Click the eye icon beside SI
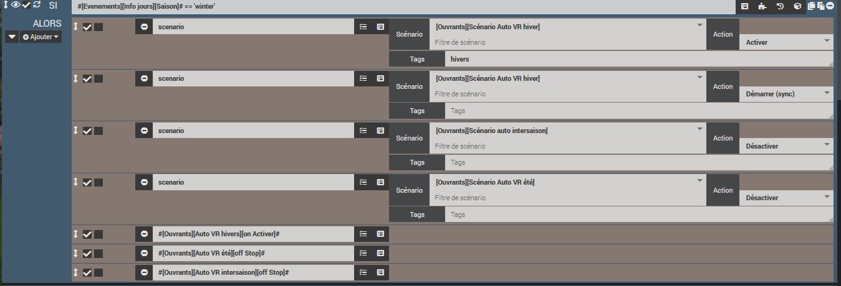The width and height of the screenshot is (841, 286). point(16,5)
